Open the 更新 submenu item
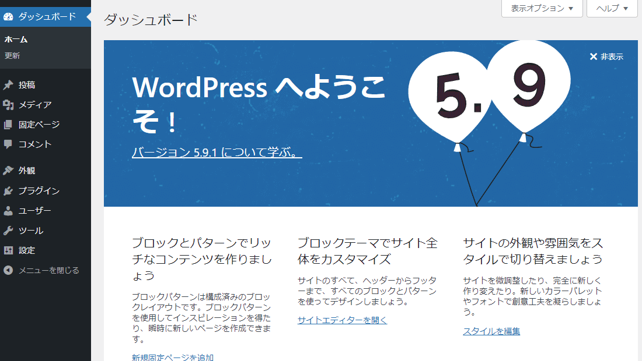Image resolution: width=642 pixels, height=361 pixels. [x=12, y=55]
